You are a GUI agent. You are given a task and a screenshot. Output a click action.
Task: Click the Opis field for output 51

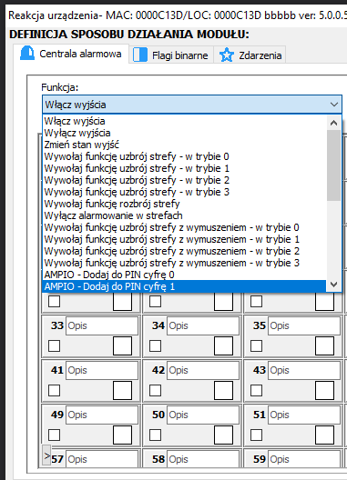[304, 415]
